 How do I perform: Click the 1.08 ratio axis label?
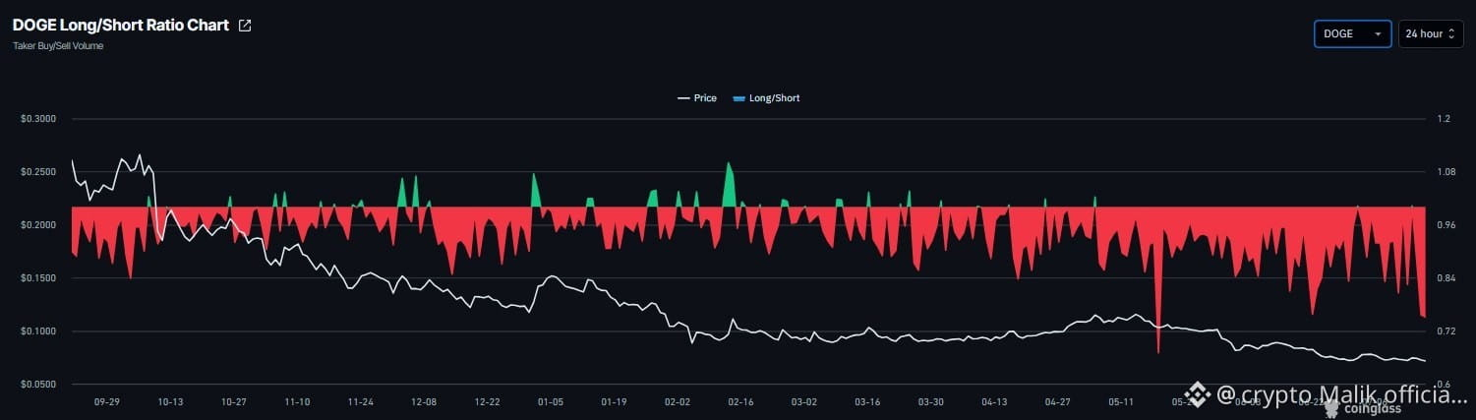[1446, 172]
